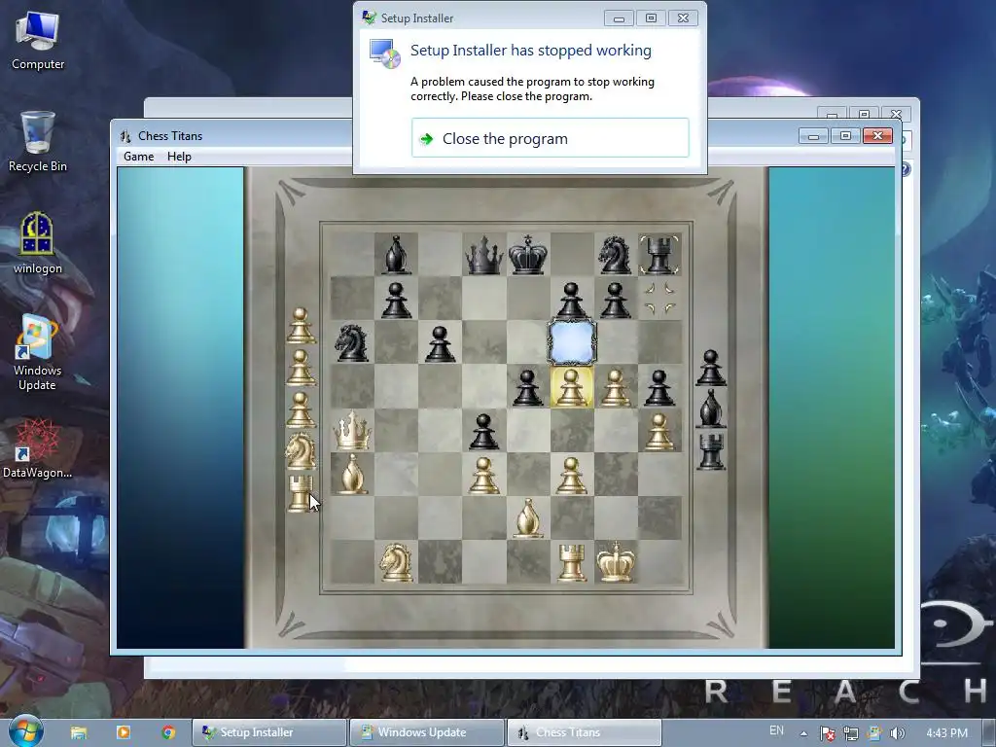Click the captured black bishop beside board
Viewport: 996px width, 747px height.
711,409
